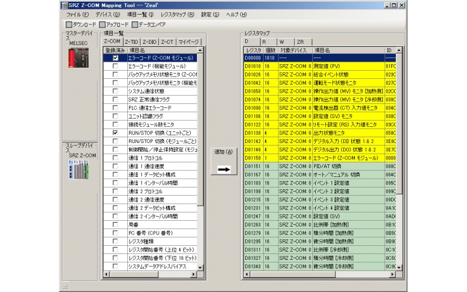Select the ユニット認識フラグ item name
The width and height of the screenshot is (467, 292).
(x=145, y=116)
